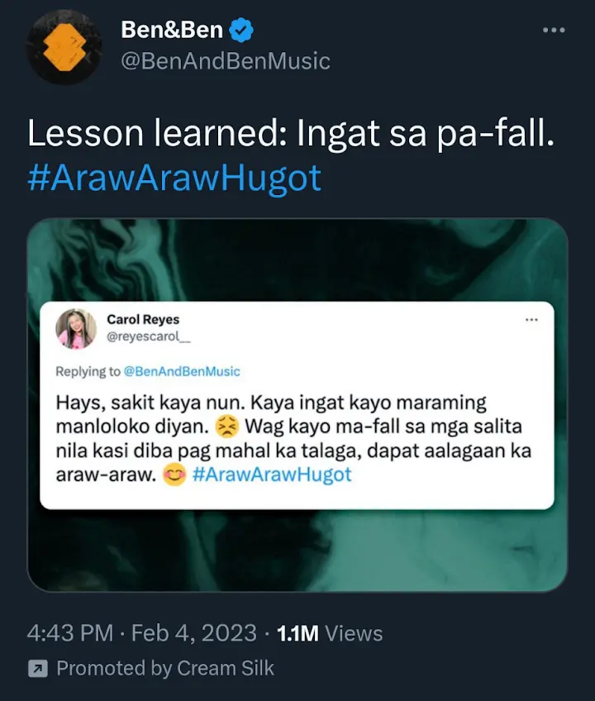Select the Carol Reyes name
The height and width of the screenshot is (701, 595).
143,319
